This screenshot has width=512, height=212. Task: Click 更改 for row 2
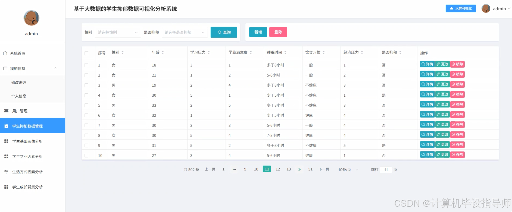[442, 74]
